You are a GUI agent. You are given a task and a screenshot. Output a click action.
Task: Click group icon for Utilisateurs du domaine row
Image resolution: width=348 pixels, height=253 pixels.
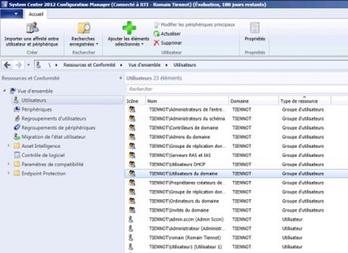(x=132, y=173)
